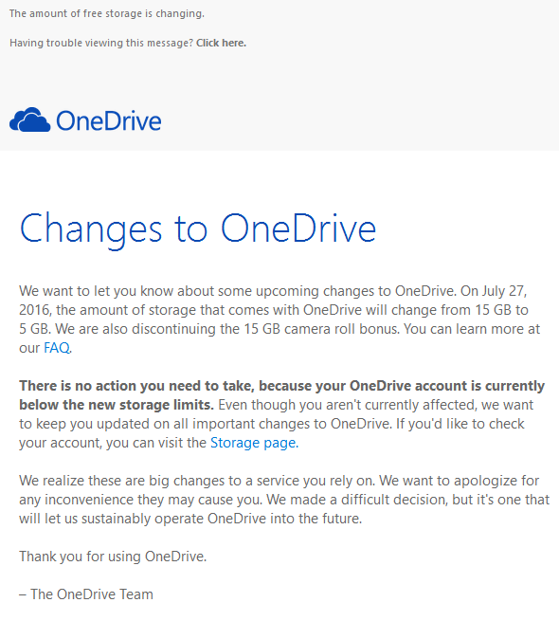Image resolution: width=559 pixels, height=621 pixels.
Task: Open the FAQ link
Action: click(x=57, y=348)
